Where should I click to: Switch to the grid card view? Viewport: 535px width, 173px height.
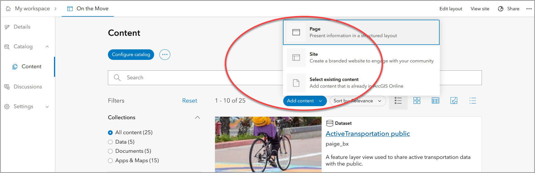pyautogui.click(x=417, y=101)
